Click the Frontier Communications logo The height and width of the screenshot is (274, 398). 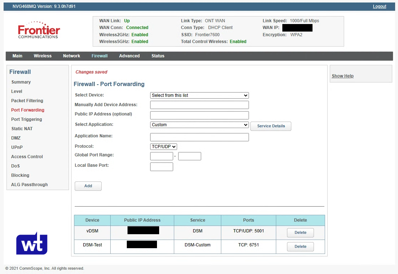pos(39,30)
